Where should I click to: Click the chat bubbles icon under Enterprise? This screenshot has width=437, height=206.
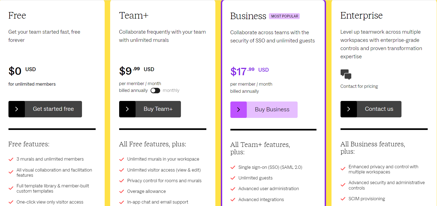coord(346,74)
